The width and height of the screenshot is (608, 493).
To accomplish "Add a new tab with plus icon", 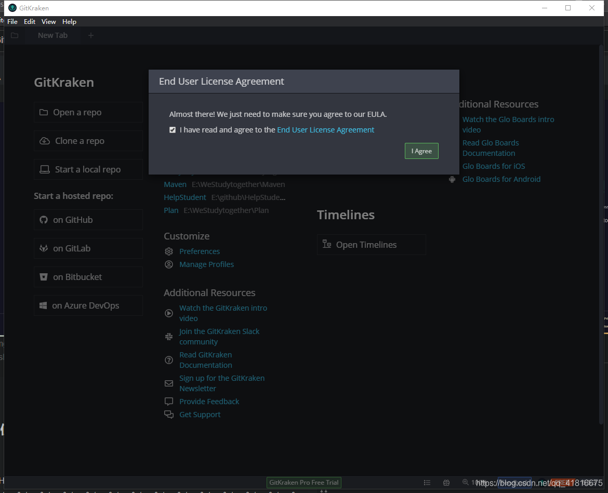I will point(91,36).
